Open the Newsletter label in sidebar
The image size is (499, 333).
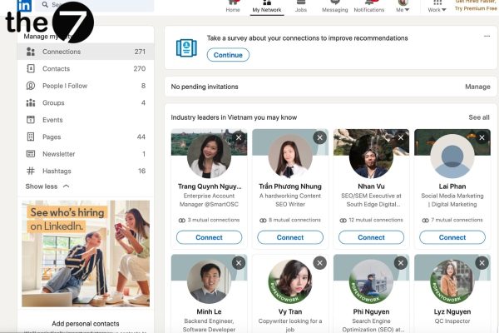(59, 154)
